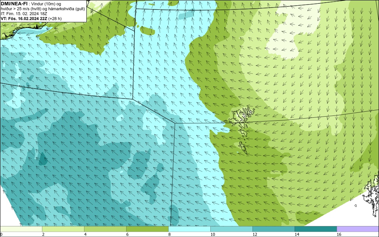
Task: Click the legend label '10'
Action: pos(213,234)
